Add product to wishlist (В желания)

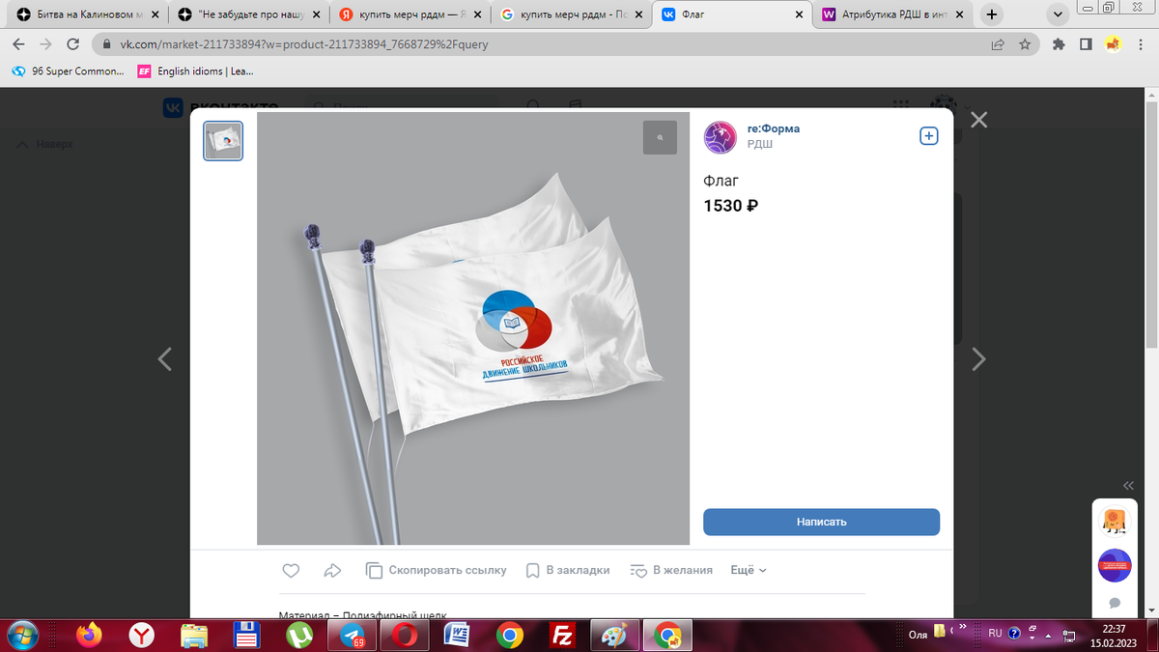pos(670,570)
